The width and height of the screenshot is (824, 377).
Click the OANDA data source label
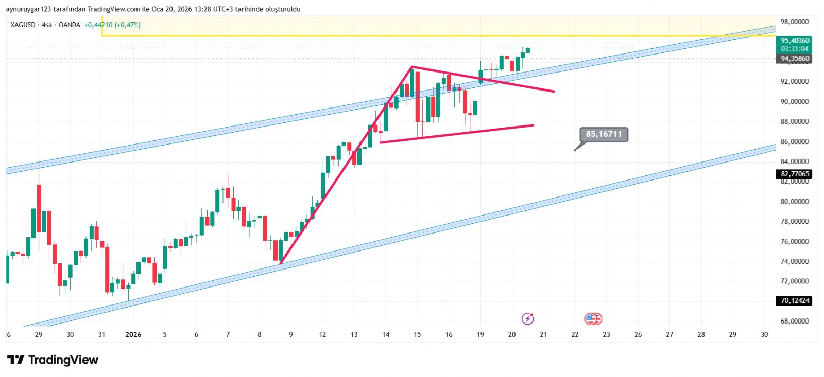pos(70,25)
